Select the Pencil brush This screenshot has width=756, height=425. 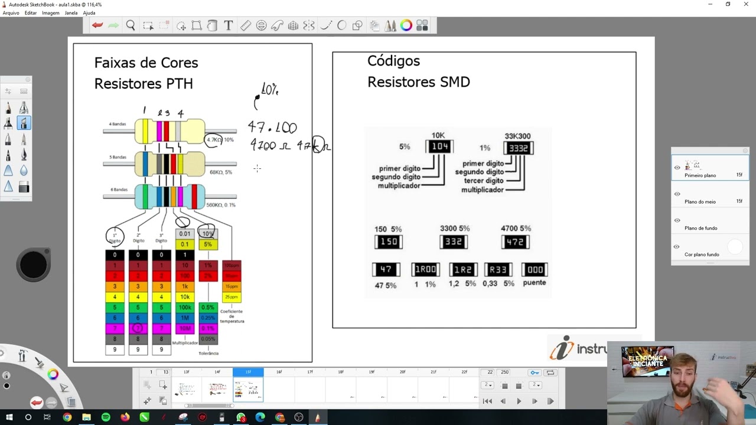click(8, 107)
